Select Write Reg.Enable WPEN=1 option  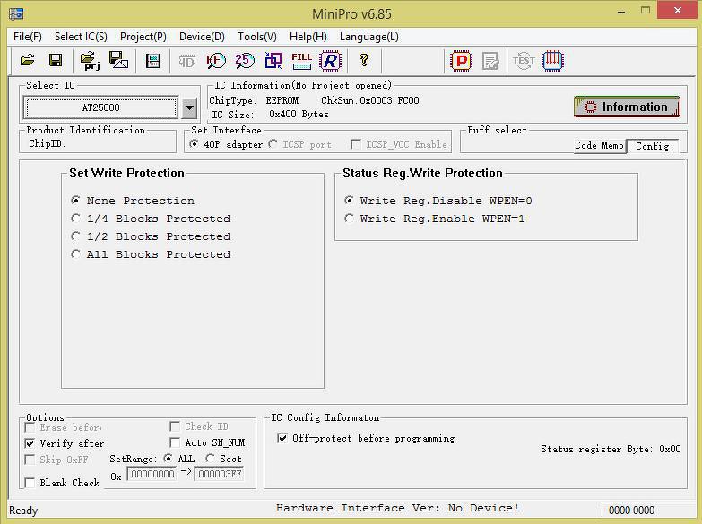pos(349,219)
